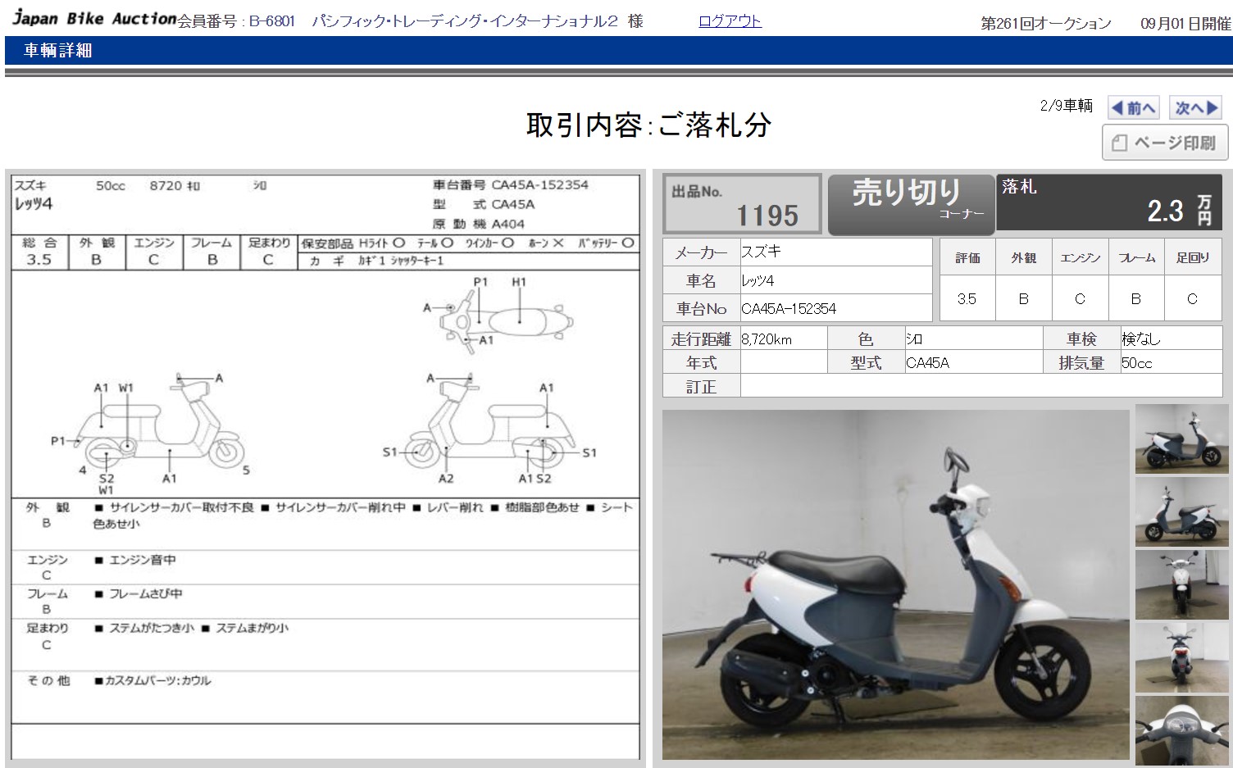The width and height of the screenshot is (1233, 768).
Task: Click エンジン音中 note on inspection sheet
Action: point(135,560)
